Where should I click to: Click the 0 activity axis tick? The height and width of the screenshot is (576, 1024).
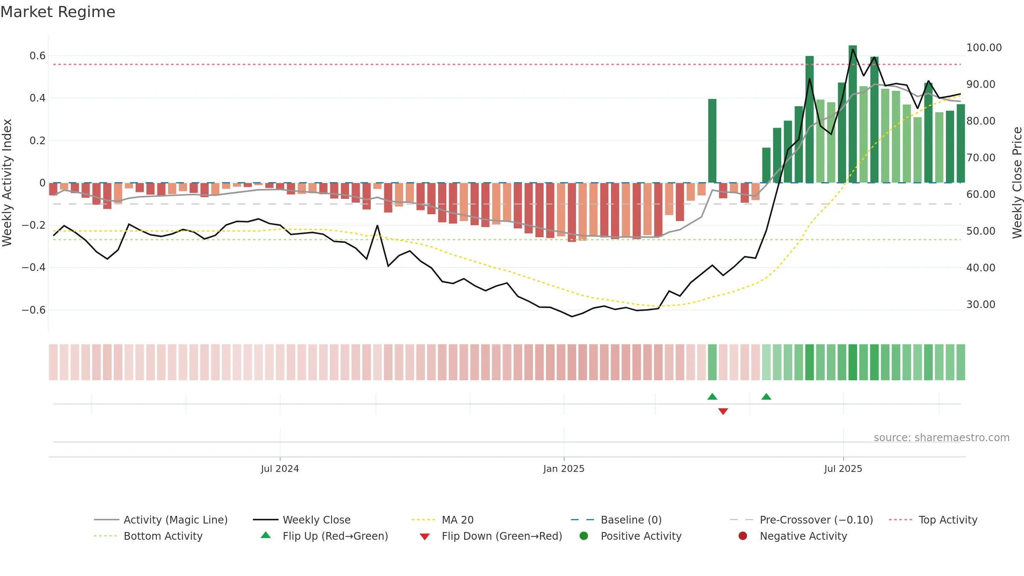tap(42, 183)
